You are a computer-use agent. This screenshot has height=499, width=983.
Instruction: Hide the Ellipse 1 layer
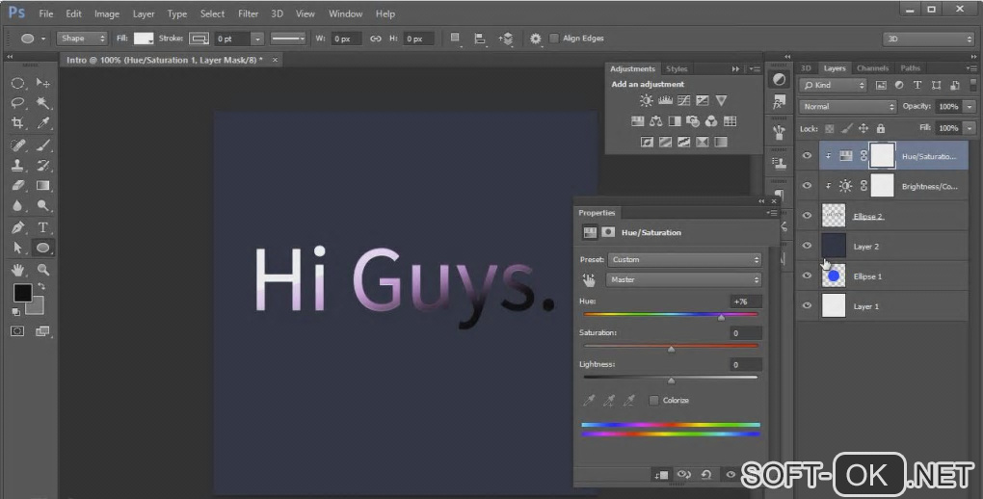click(x=808, y=276)
